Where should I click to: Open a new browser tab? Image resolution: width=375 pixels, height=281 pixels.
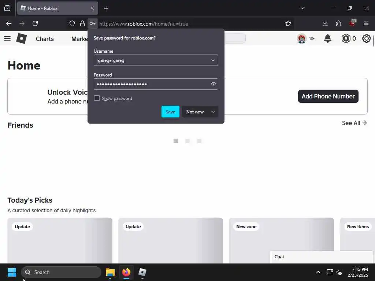coord(106,8)
